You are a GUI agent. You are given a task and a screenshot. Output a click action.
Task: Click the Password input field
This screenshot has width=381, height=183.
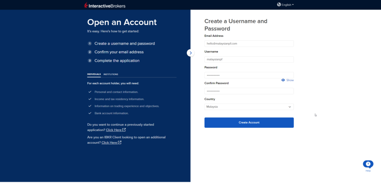tap(249, 75)
